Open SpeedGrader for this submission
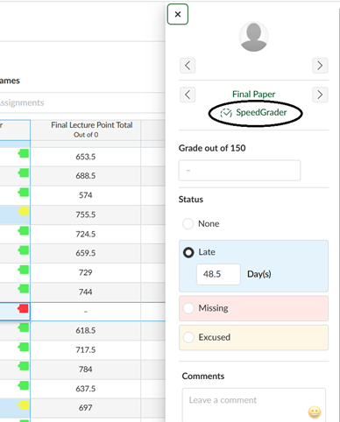Image resolution: width=340 pixels, height=422 pixels. click(254, 113)
